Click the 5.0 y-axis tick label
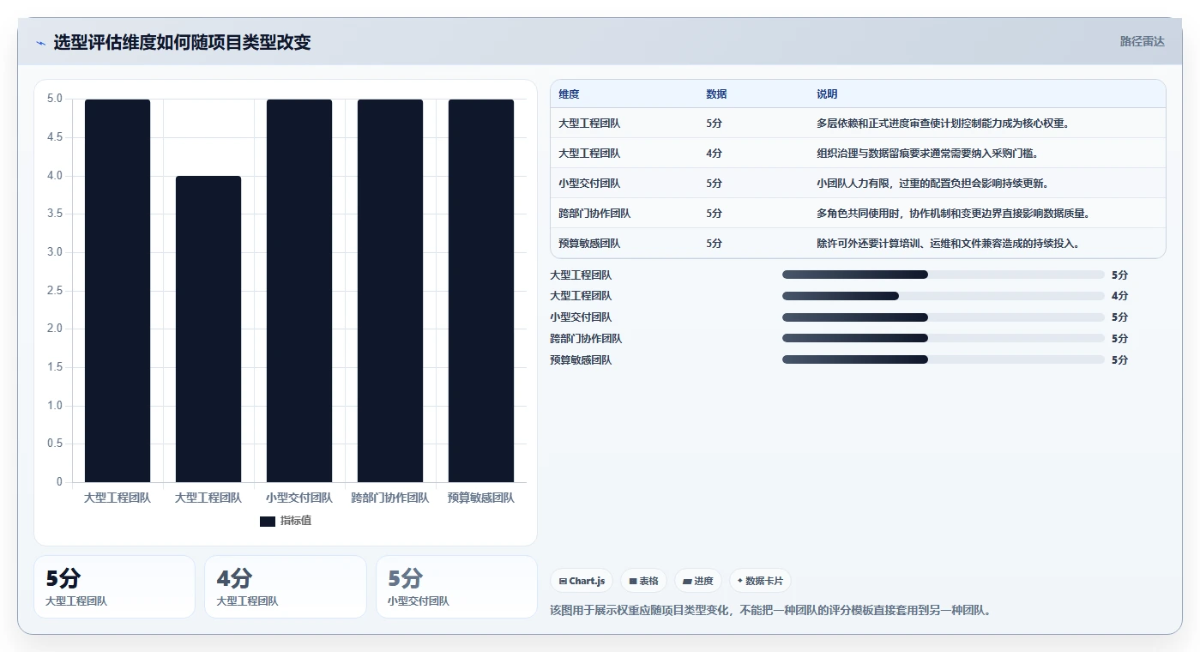1200x652 pixels. (55, 99)
